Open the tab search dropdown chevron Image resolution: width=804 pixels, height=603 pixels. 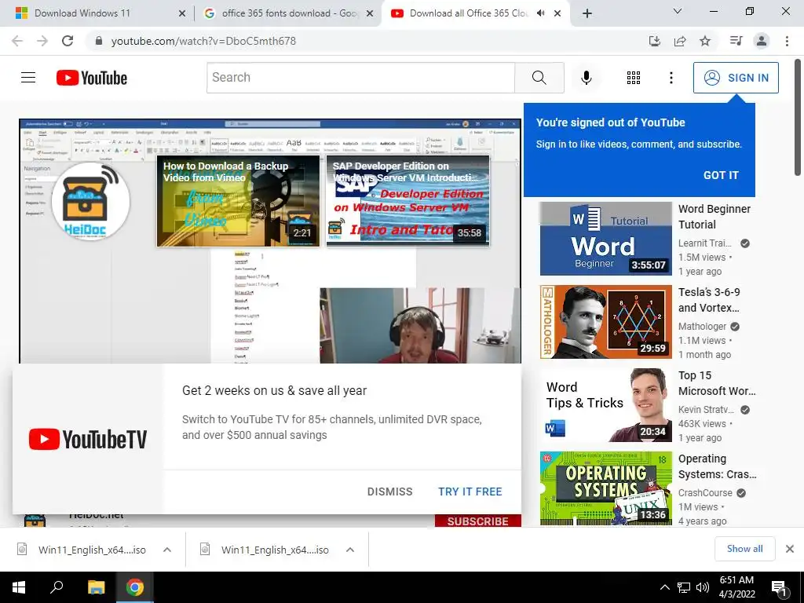[678, 11]
